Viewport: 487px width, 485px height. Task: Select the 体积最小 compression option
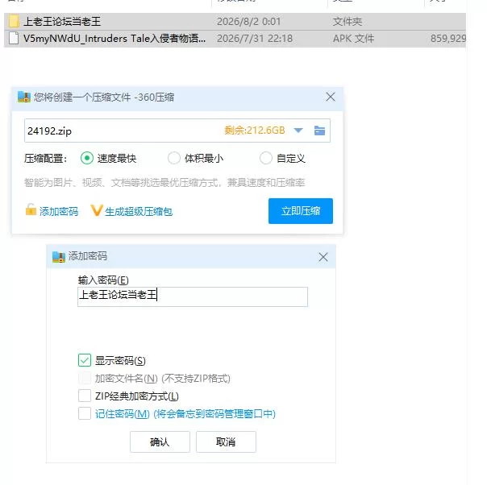(173, 158)
